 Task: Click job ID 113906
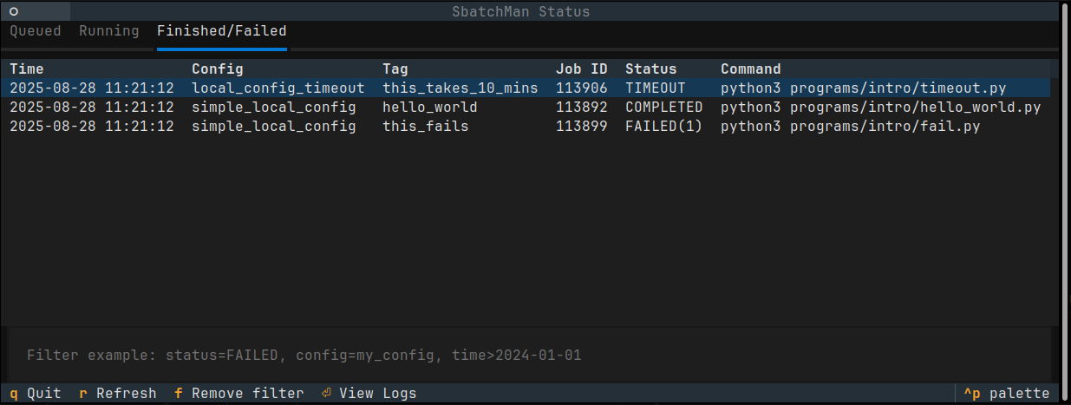click(x=582, y=88)
